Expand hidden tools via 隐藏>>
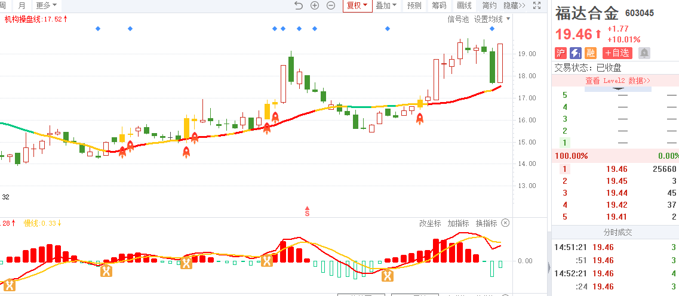 click(514, 5)
